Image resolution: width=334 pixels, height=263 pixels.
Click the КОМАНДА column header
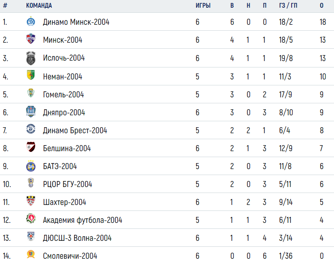click(x=39, y=6)
